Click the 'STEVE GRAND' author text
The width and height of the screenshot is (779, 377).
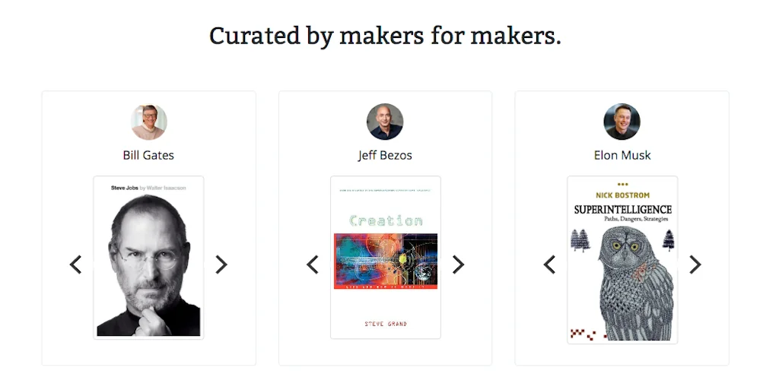coord(386,324)
